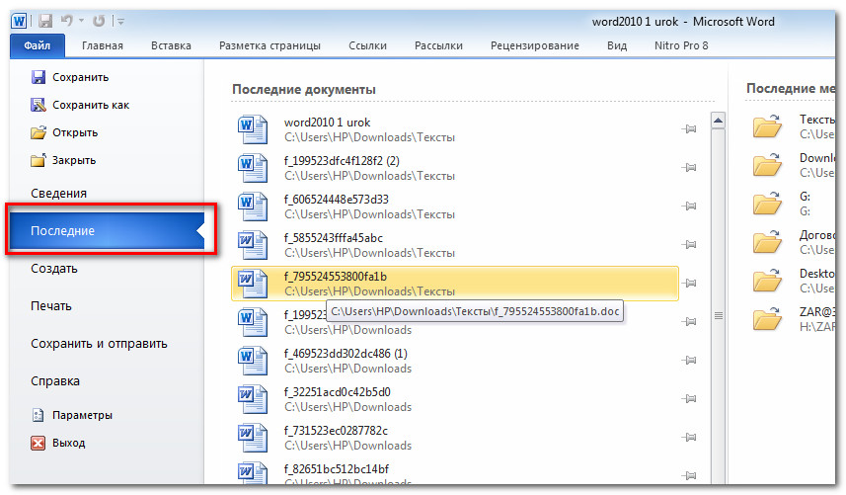Click the recent documents list scrollbar
This screenshot has height=495, width=846.
tap(719, 316)
